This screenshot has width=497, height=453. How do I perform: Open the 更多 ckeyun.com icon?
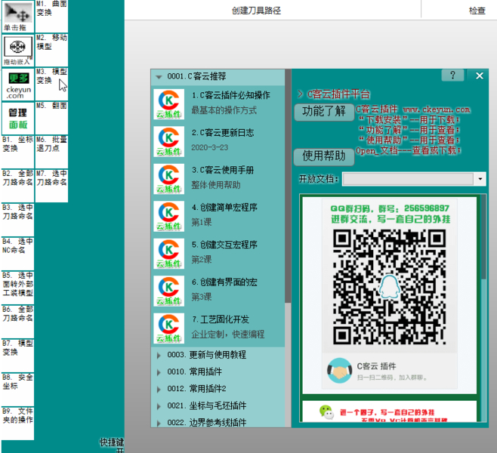click(18, 85)
